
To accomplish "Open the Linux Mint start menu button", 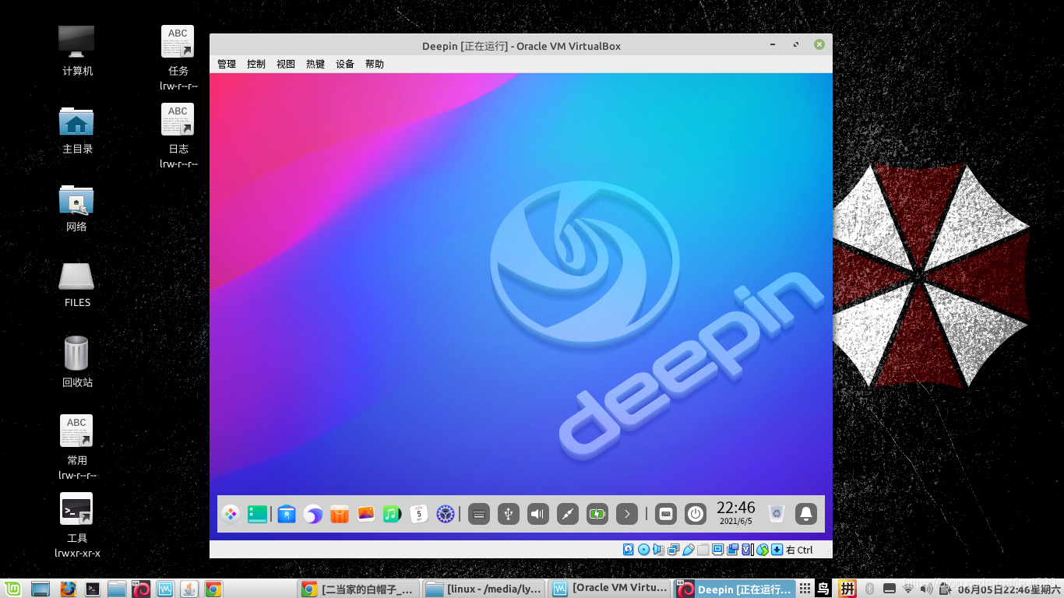I will pyautogui.click(x=12, y=589).
